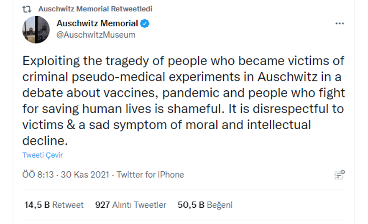Click the word "Exploiting" in the tweet
The width and height of the screenshot is (368, 224).
pyautogui.click(x=52, y=61)
